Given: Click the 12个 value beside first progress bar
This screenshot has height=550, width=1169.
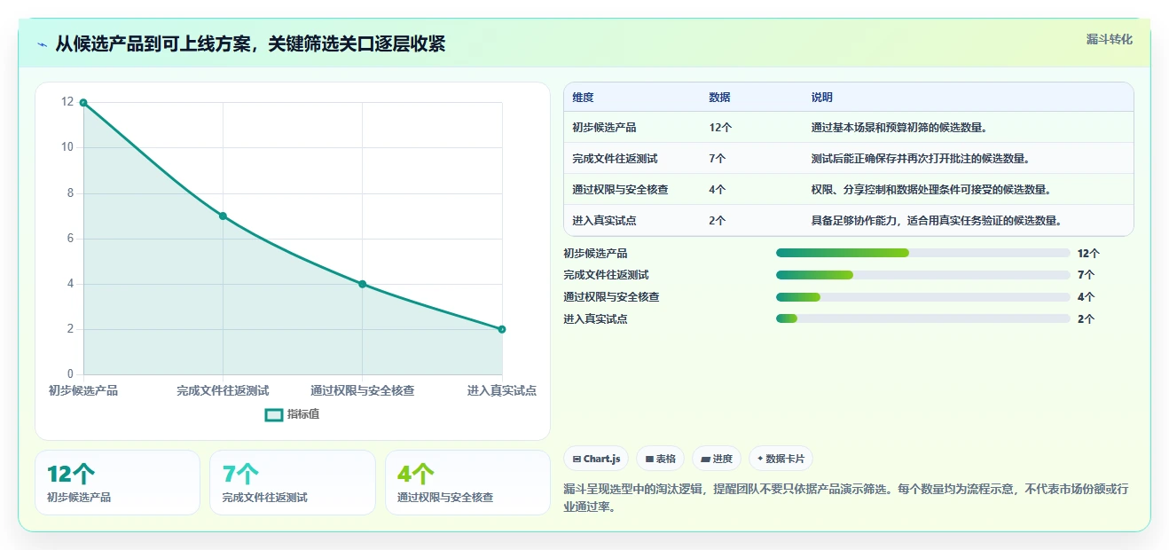Looking at the screenshot, I should tap(1088, 253).
